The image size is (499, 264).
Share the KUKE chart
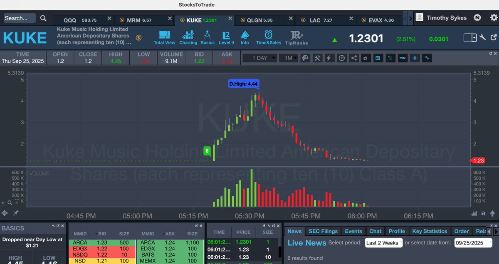point(353,58)
